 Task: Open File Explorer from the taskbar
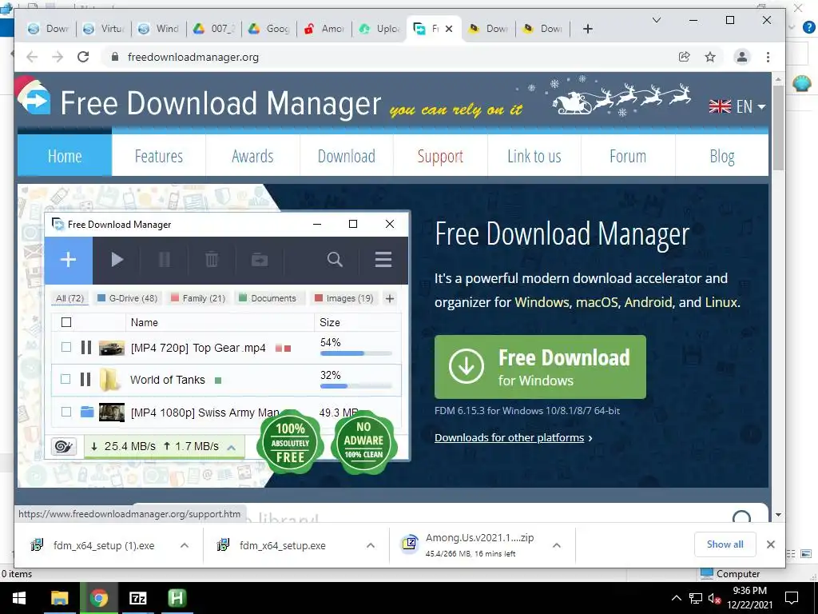[x=59, y=598]
